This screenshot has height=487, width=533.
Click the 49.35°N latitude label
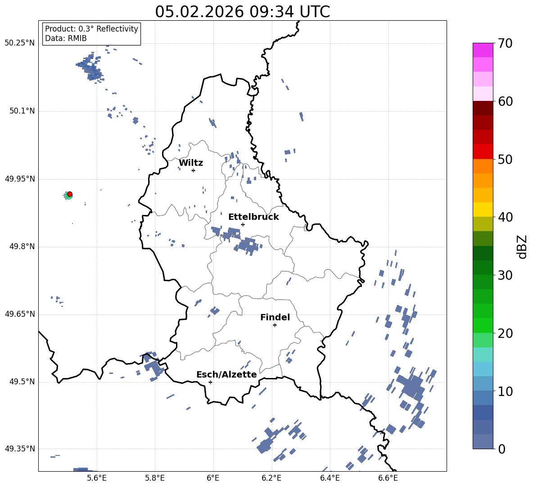tap(20, 449)
